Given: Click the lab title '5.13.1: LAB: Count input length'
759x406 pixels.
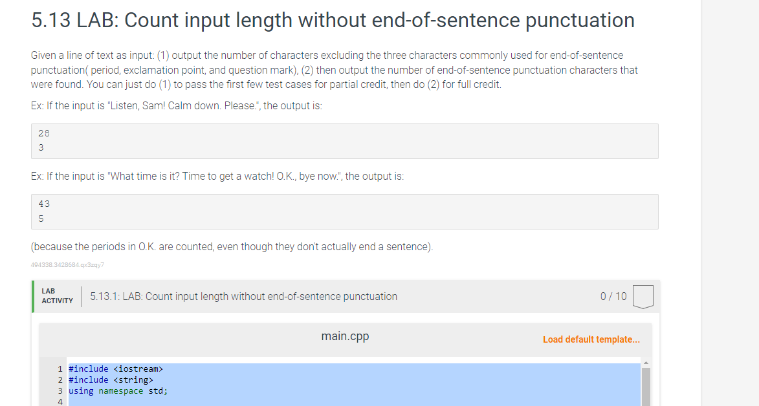Looking at the screenshot, I should click(243, 296).
